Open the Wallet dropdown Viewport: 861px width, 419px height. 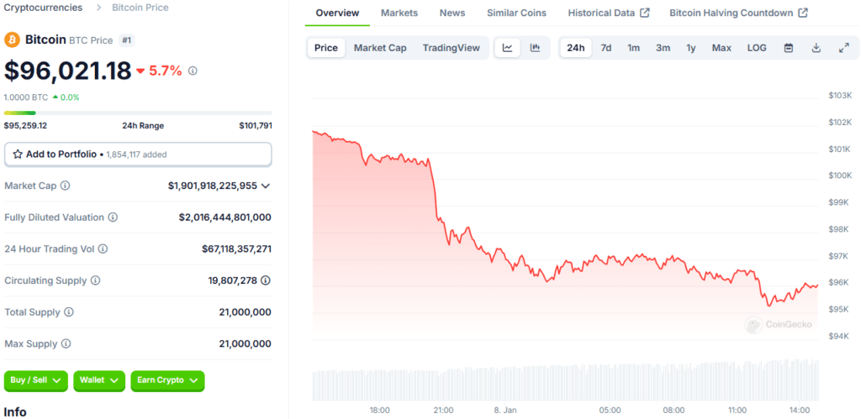[x=99, y=380]
